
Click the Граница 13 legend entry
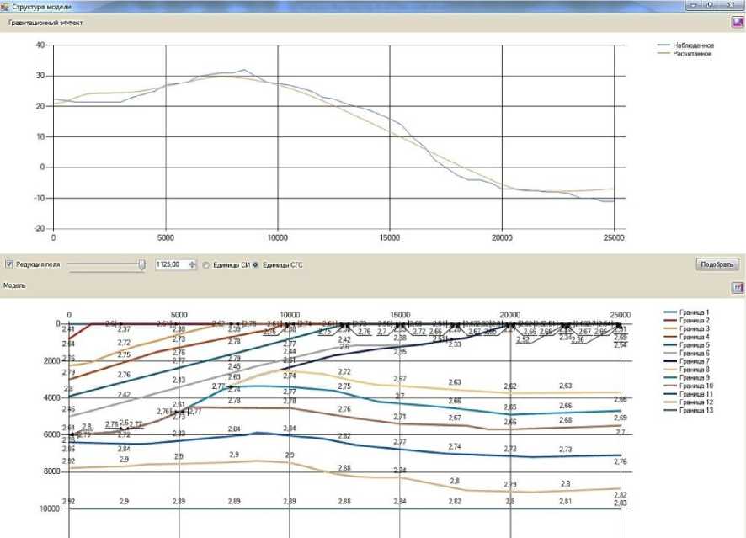tap(689, 411)
